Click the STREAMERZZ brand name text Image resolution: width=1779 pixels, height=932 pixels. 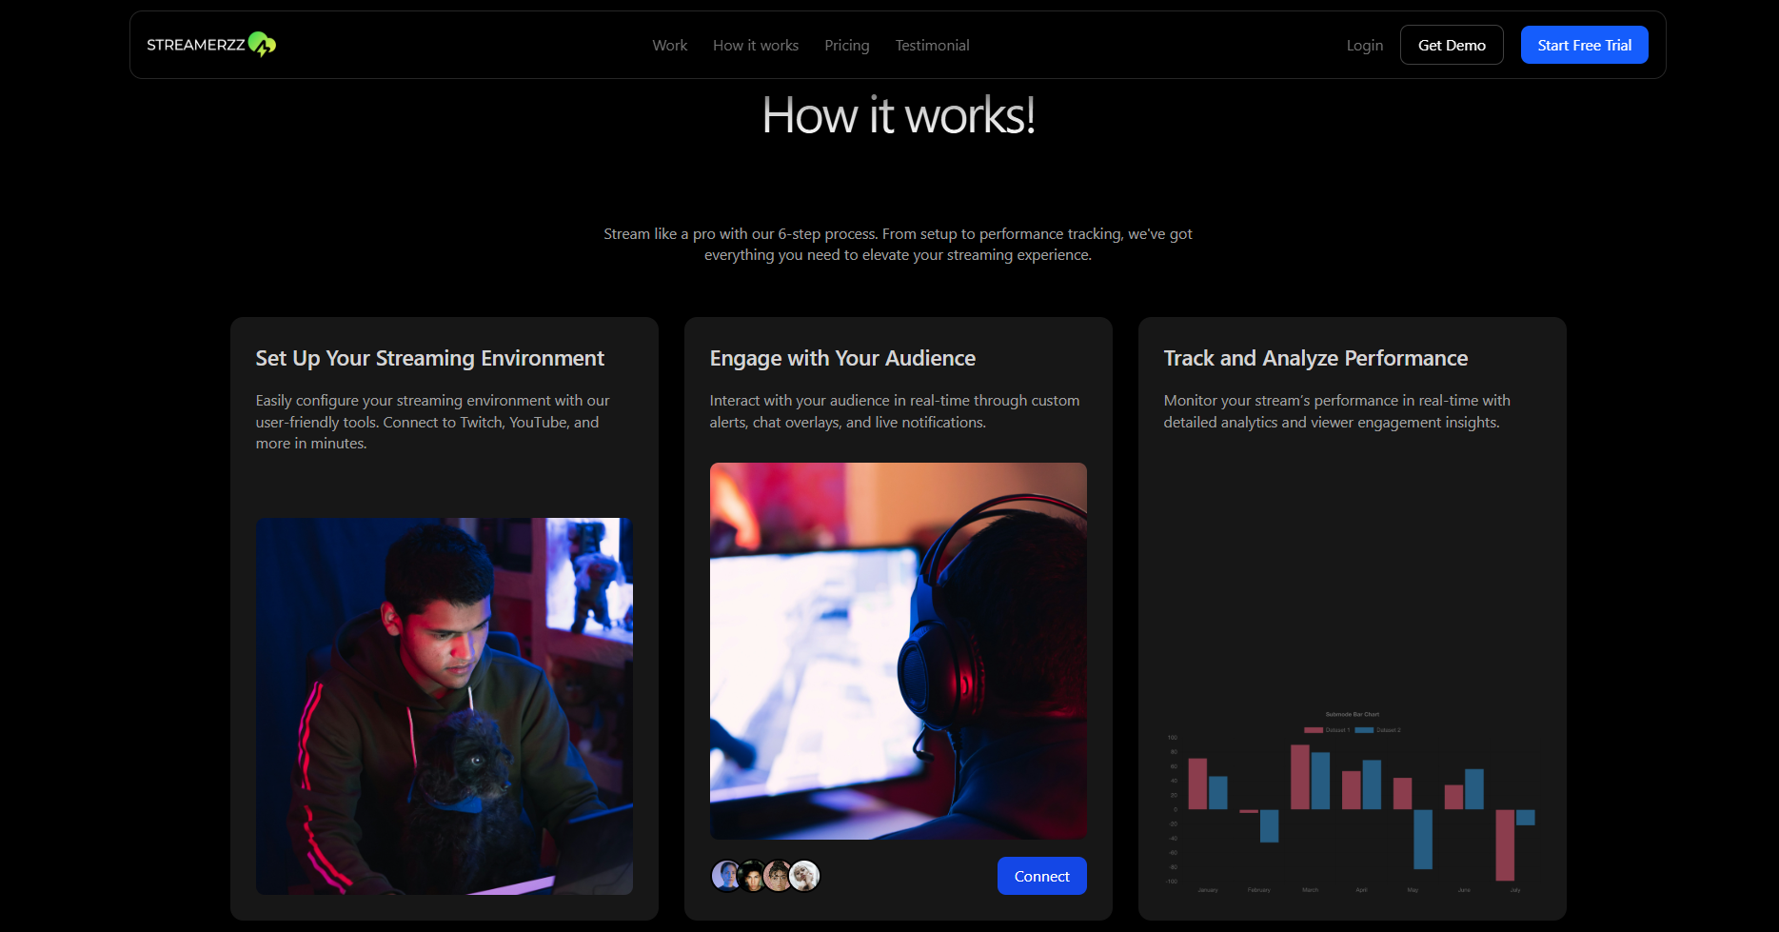pos(195,45)
